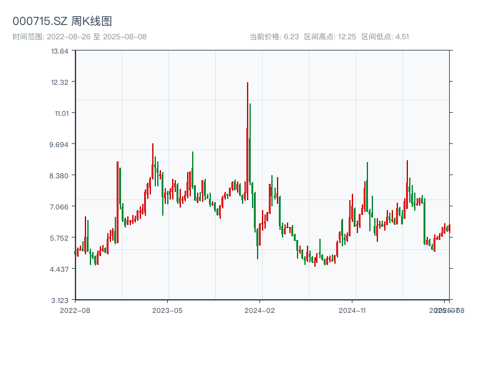
Task: Click the time range text '2022-08-26 至 2025-08-08'
Action: tap(97, 37)
